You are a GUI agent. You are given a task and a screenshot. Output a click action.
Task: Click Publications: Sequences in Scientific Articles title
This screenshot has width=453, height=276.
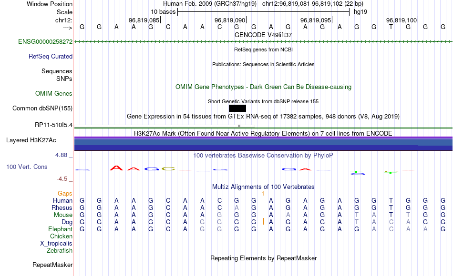(263, 64)
